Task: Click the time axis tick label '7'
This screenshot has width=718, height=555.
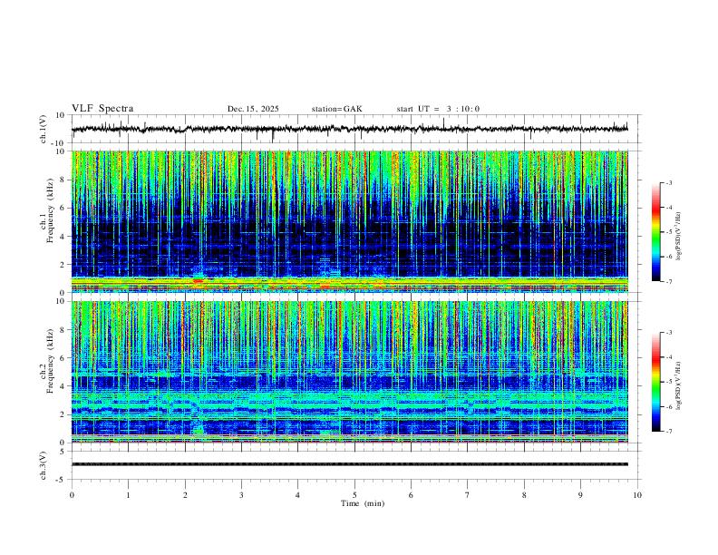Action: [468, 495]
